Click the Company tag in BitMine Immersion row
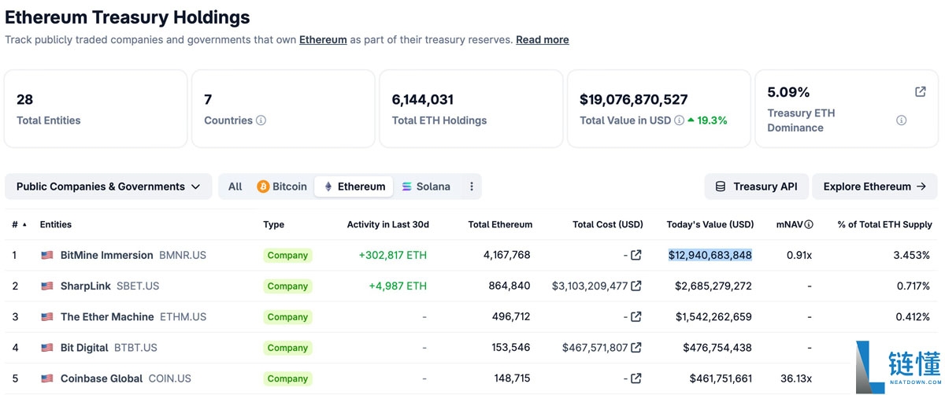Image resolution: width=945 pixels, height=395 pixels. coord(287,256)
